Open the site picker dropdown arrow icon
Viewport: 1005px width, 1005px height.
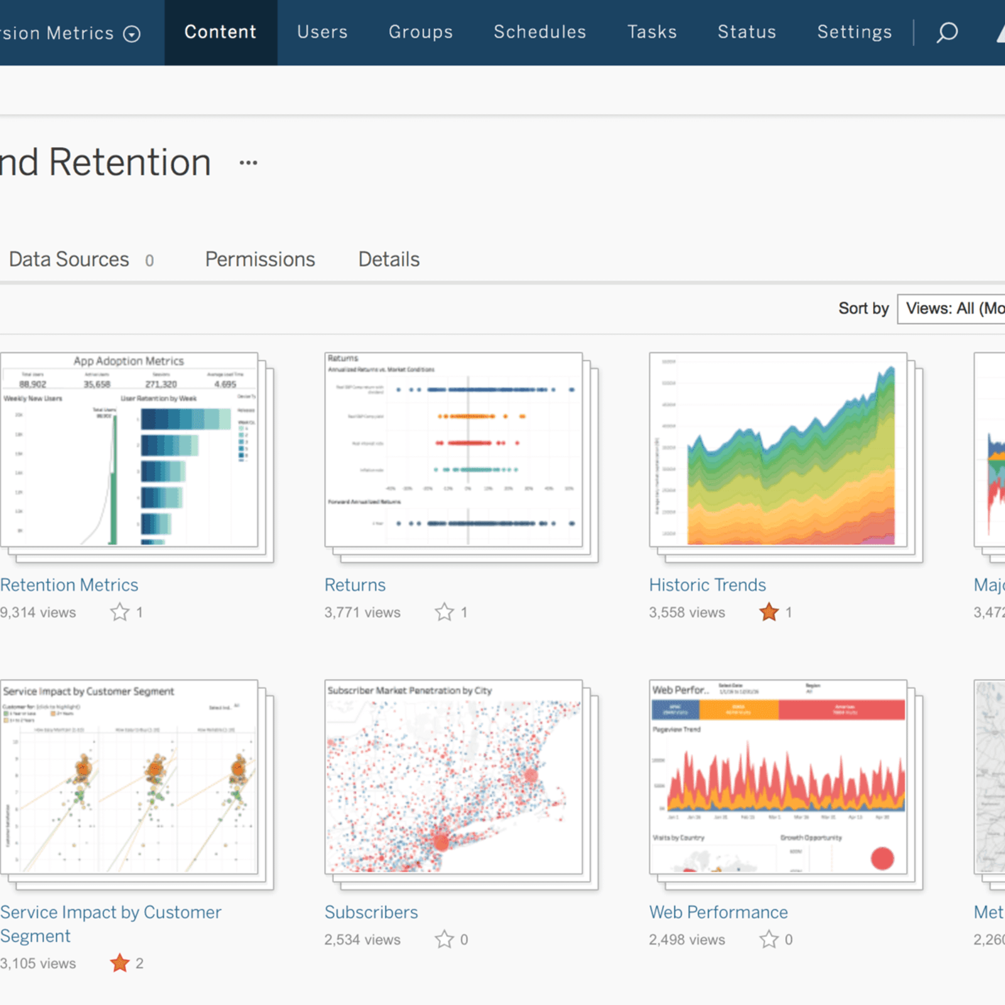[131, 34]
